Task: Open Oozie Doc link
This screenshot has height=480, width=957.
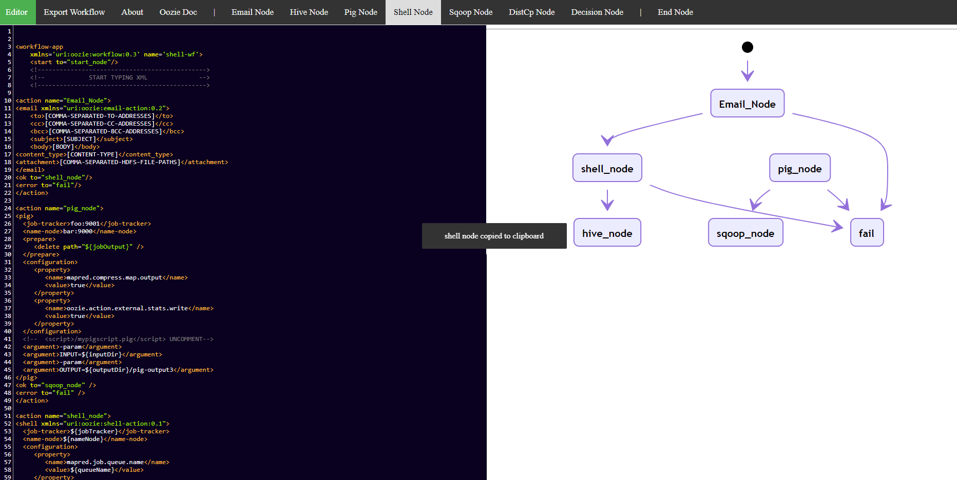Action: (x=178, y=12)
